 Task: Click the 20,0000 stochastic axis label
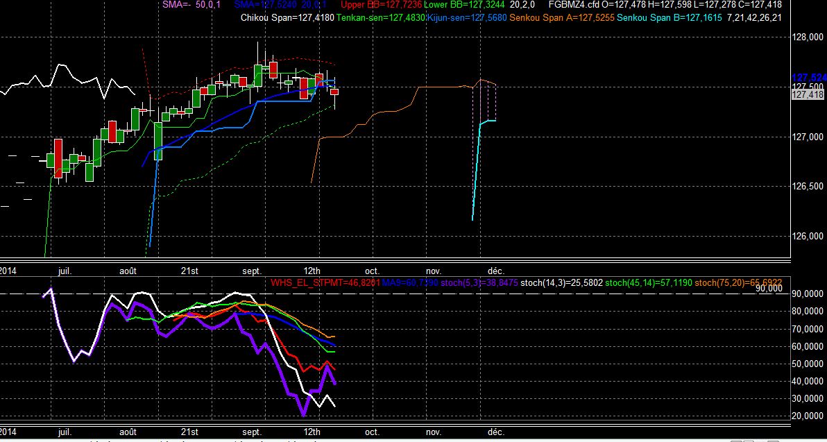(808, 416)
